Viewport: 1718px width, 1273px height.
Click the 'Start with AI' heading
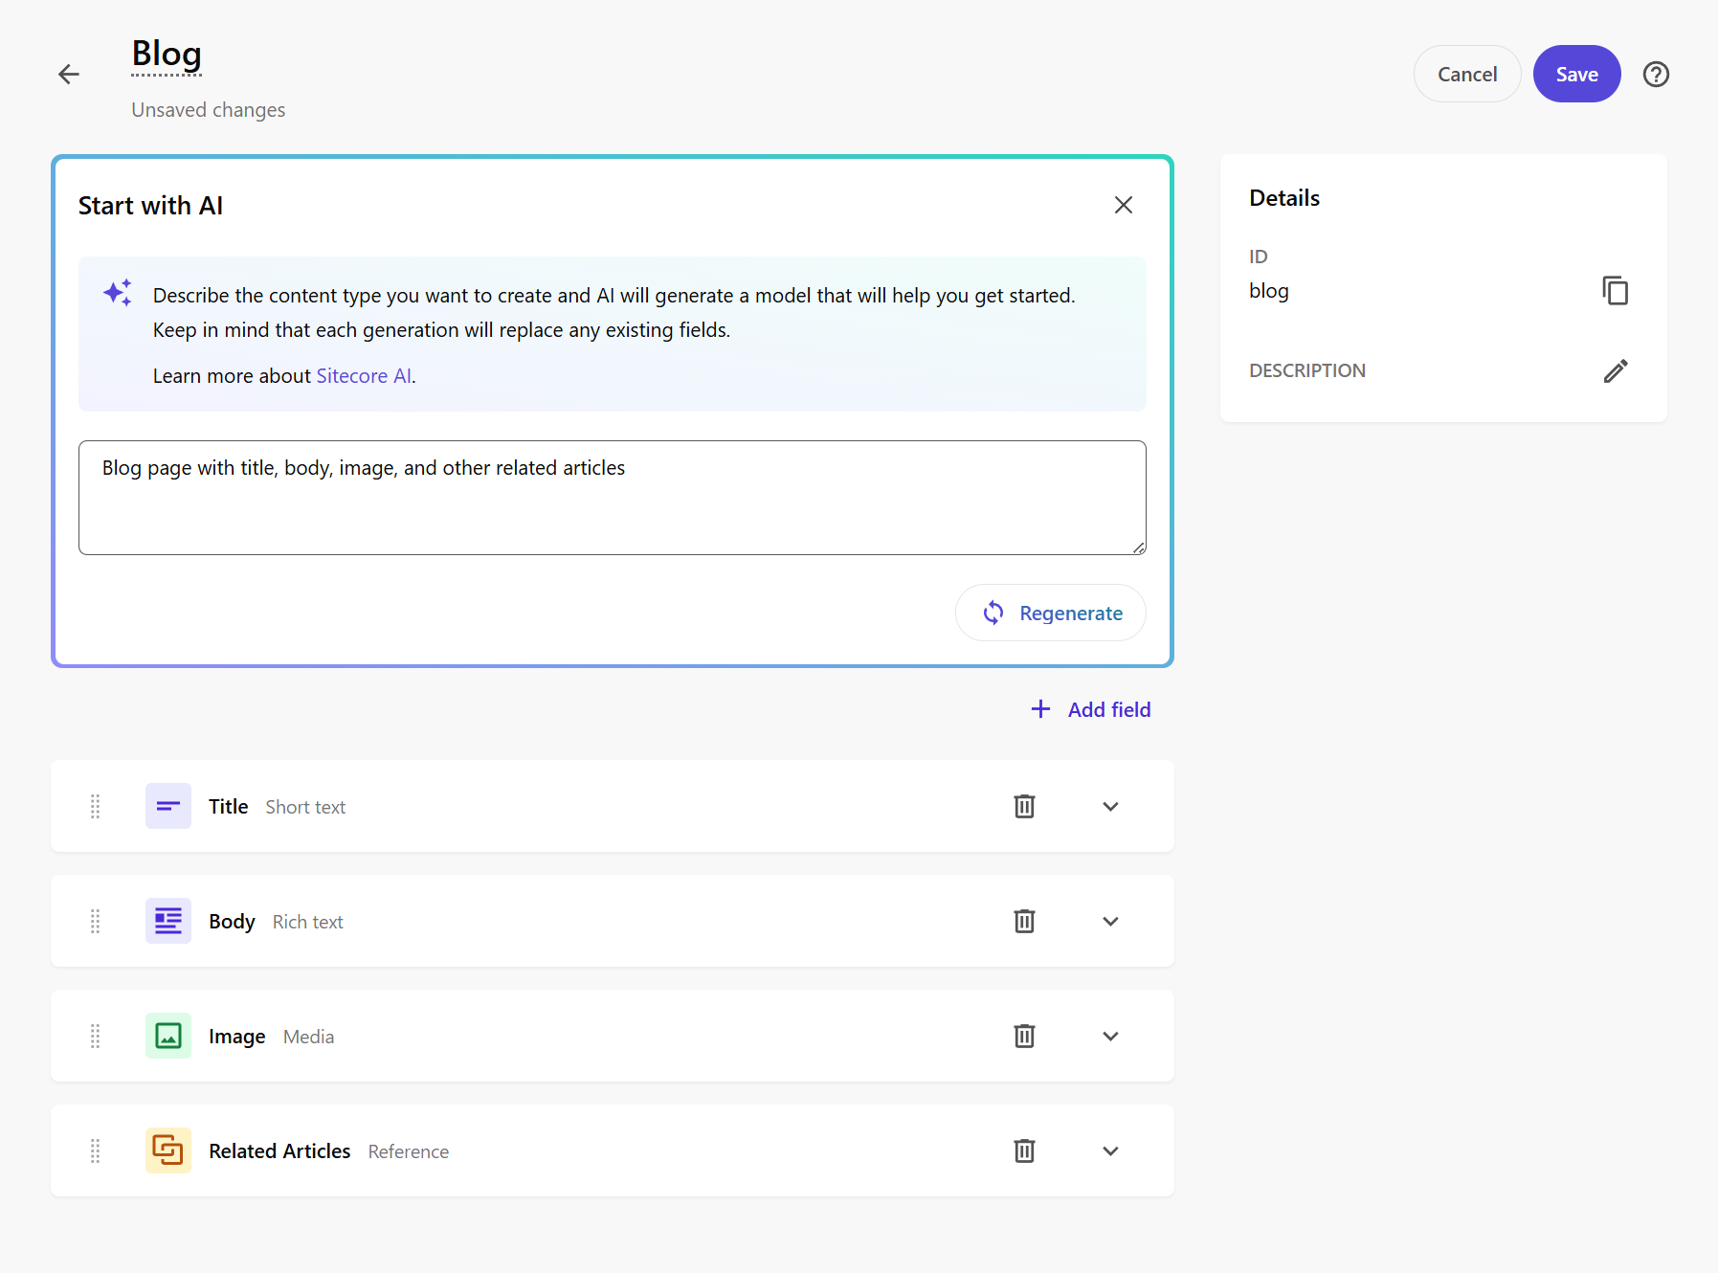150,206
